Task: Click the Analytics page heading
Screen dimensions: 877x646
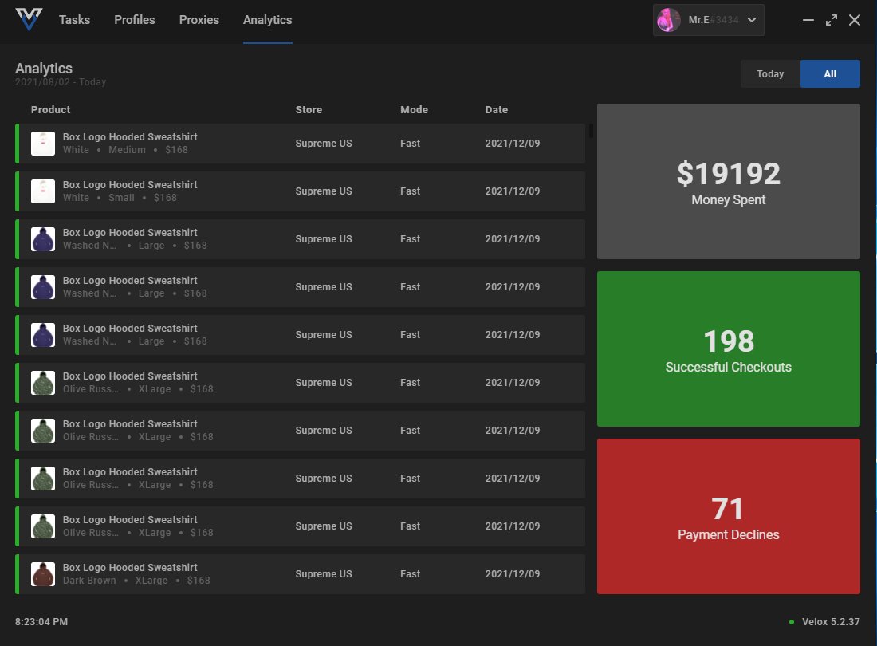Action: pos(44,69)
